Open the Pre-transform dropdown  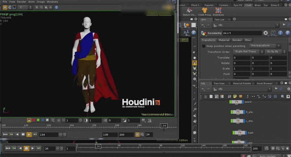coord(265,46)
